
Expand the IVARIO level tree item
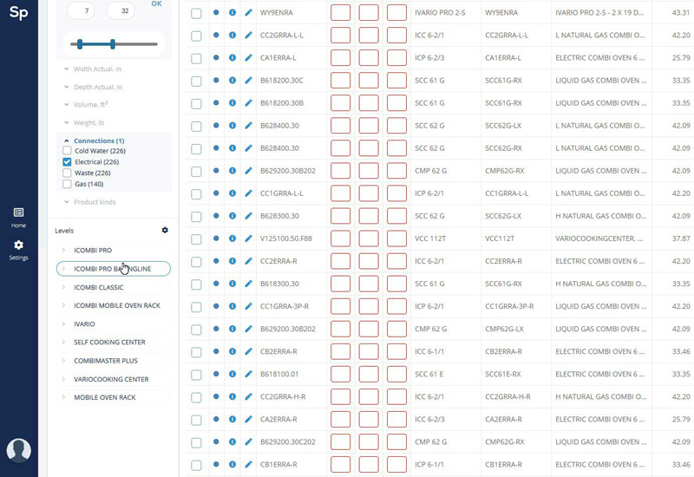point(63,323)
